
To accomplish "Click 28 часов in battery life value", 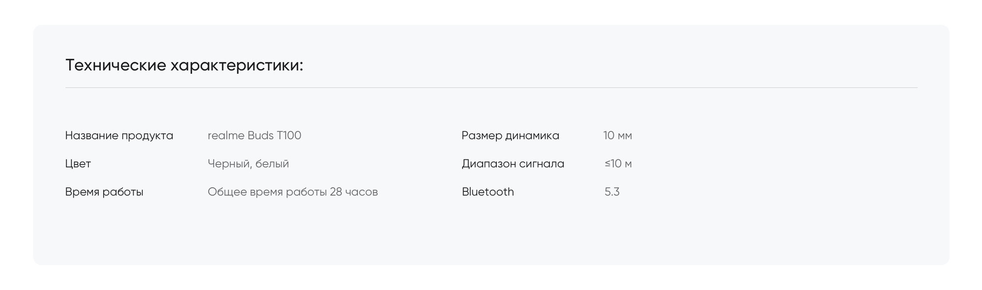I will pos(354,192).
